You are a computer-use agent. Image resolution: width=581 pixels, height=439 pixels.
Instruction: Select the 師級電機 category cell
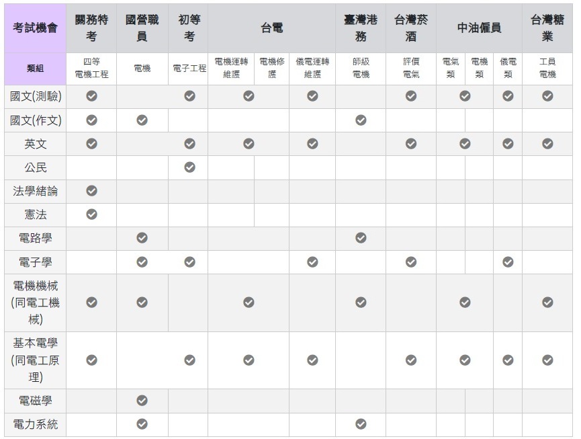[x=361, y=69]
